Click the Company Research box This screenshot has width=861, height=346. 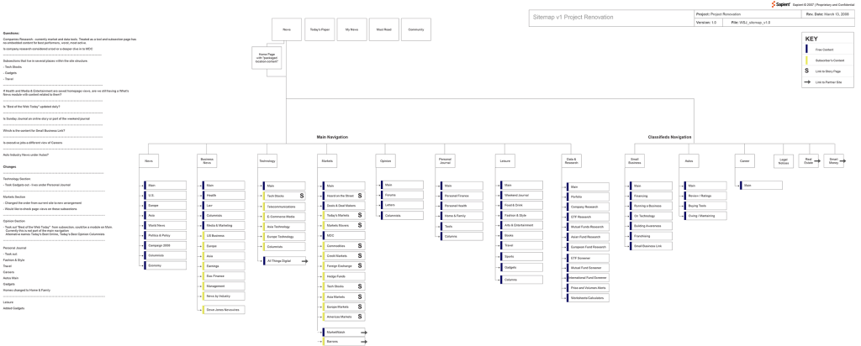coord(588,207)
